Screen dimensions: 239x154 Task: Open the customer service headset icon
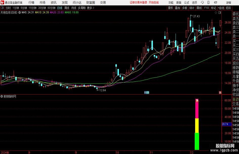(202, 3)
